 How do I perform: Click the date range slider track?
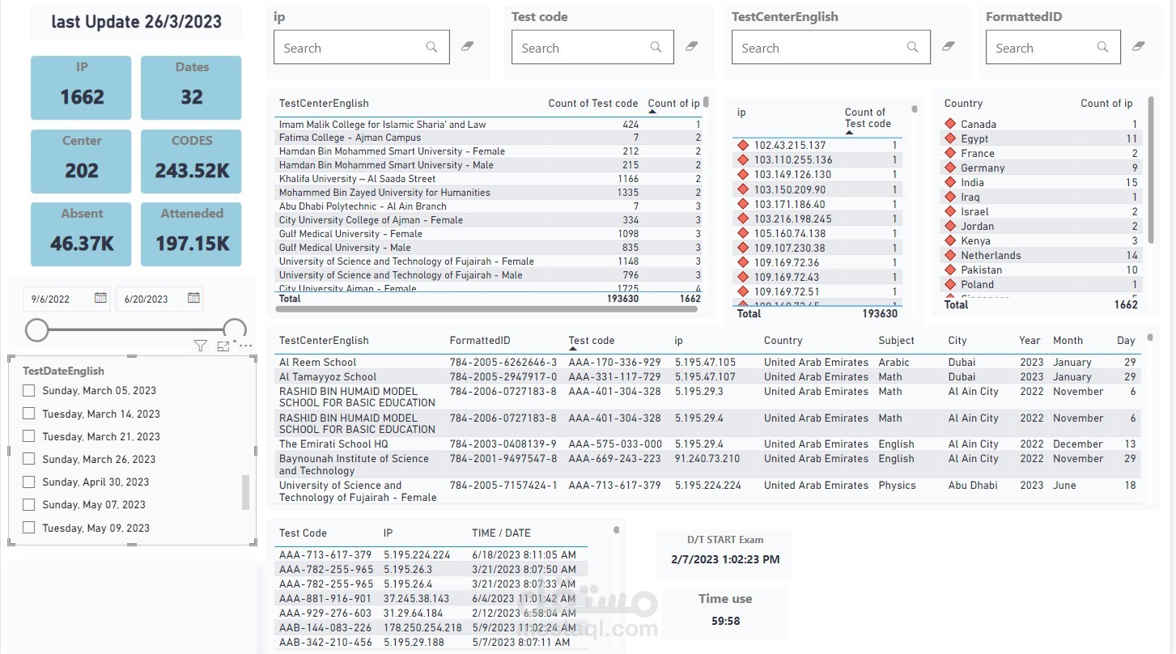pyautogui.click(x=136, y=329)
